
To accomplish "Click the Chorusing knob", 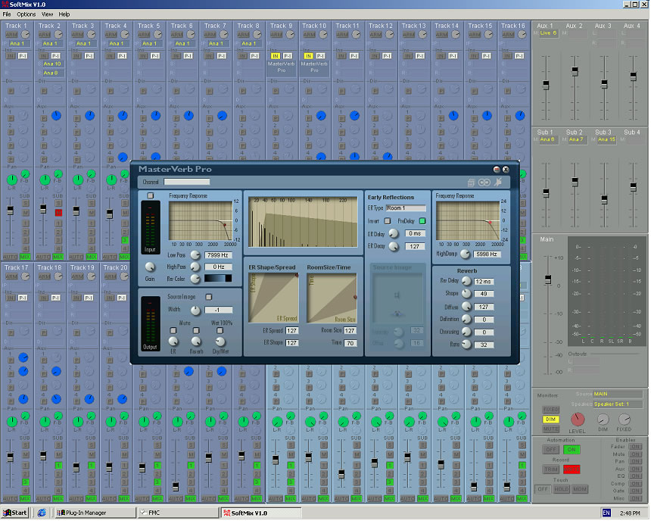I will point(466,332).
